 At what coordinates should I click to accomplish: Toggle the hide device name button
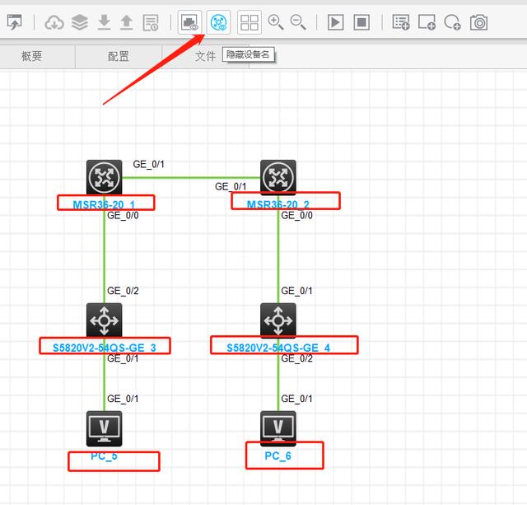[218, 22]
